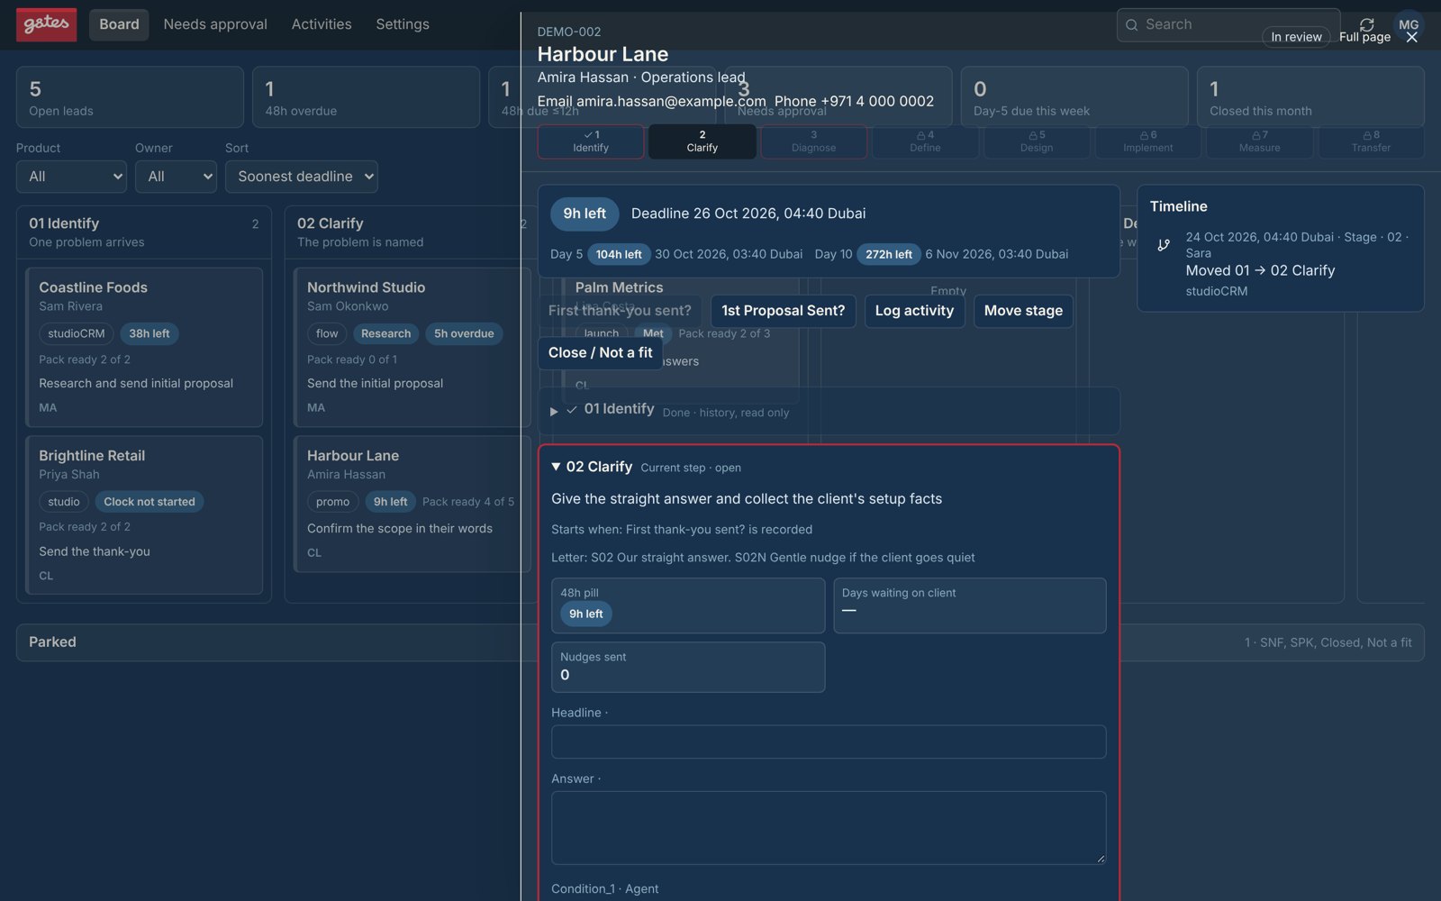Click the gates logo
The width and height of the screenshot is (1441, 901).
coord(46,24)
